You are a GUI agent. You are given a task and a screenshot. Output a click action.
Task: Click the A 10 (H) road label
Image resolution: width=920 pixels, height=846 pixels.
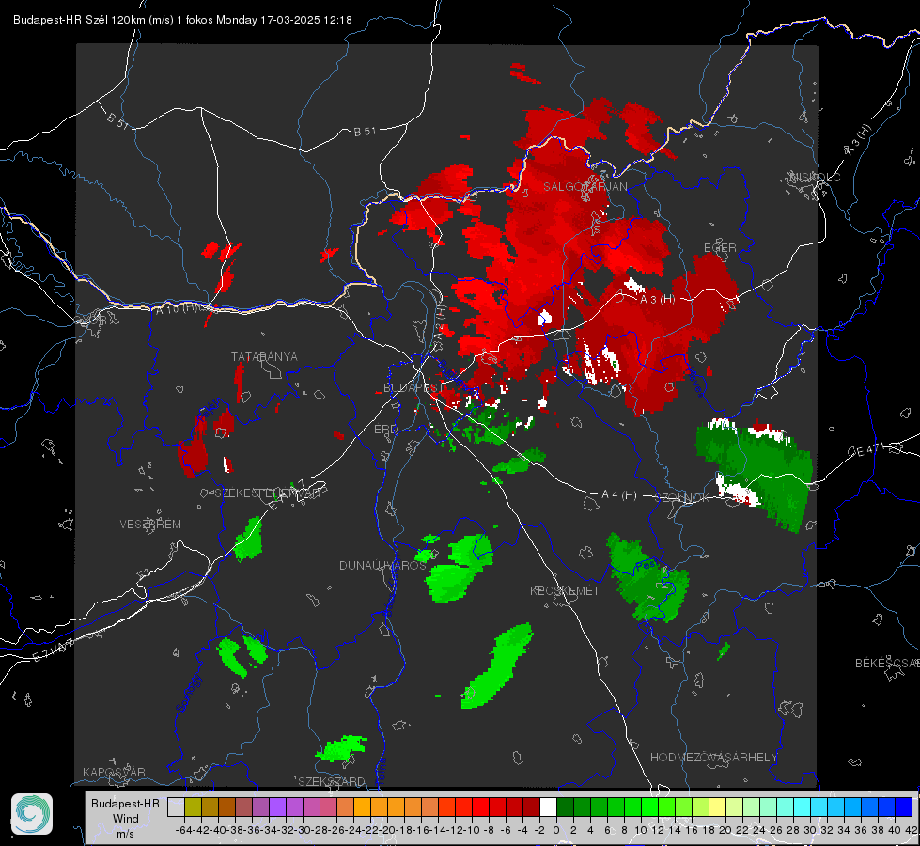click(x=180, y=308)
